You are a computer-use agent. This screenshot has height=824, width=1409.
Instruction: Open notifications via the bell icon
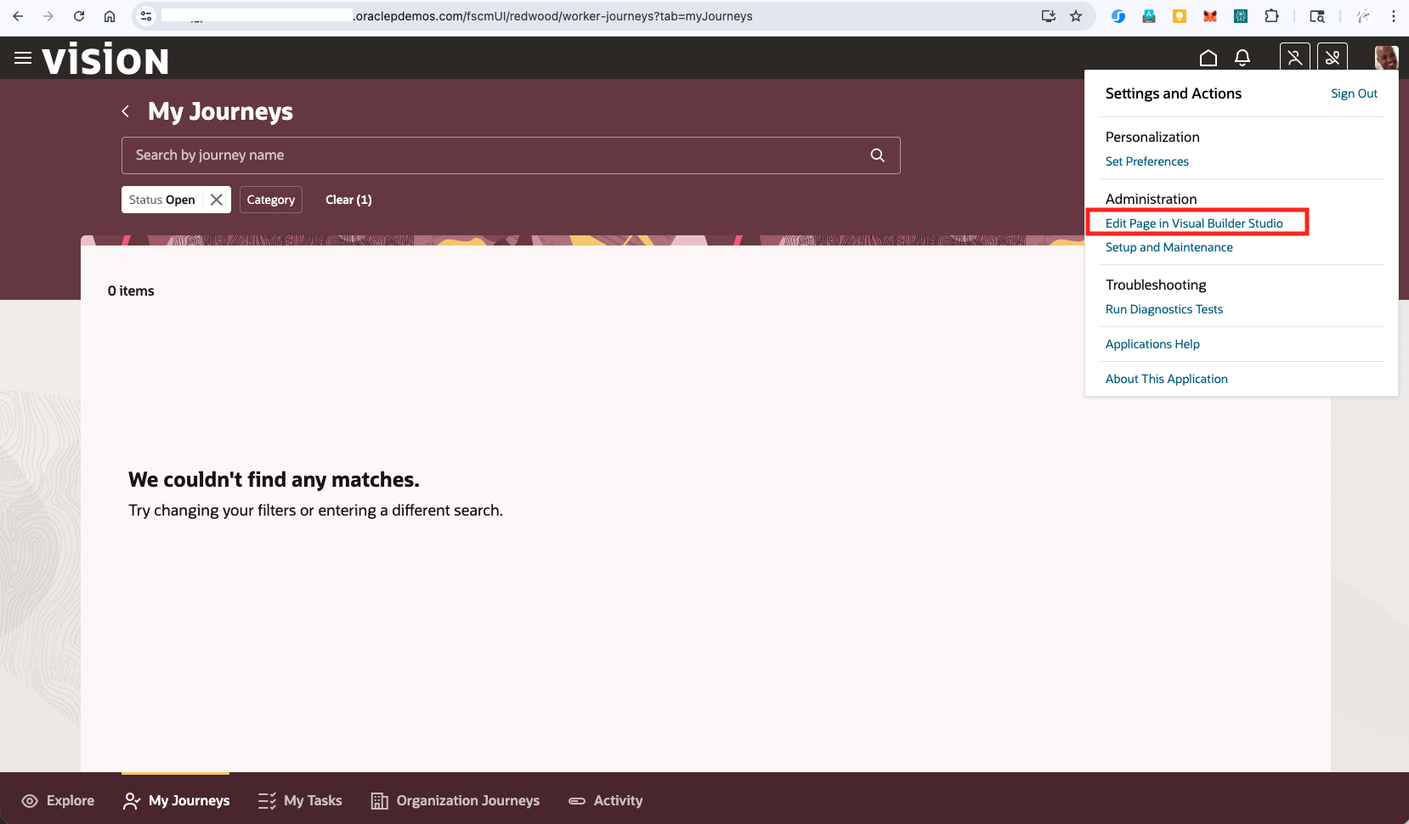point(1242,58)
